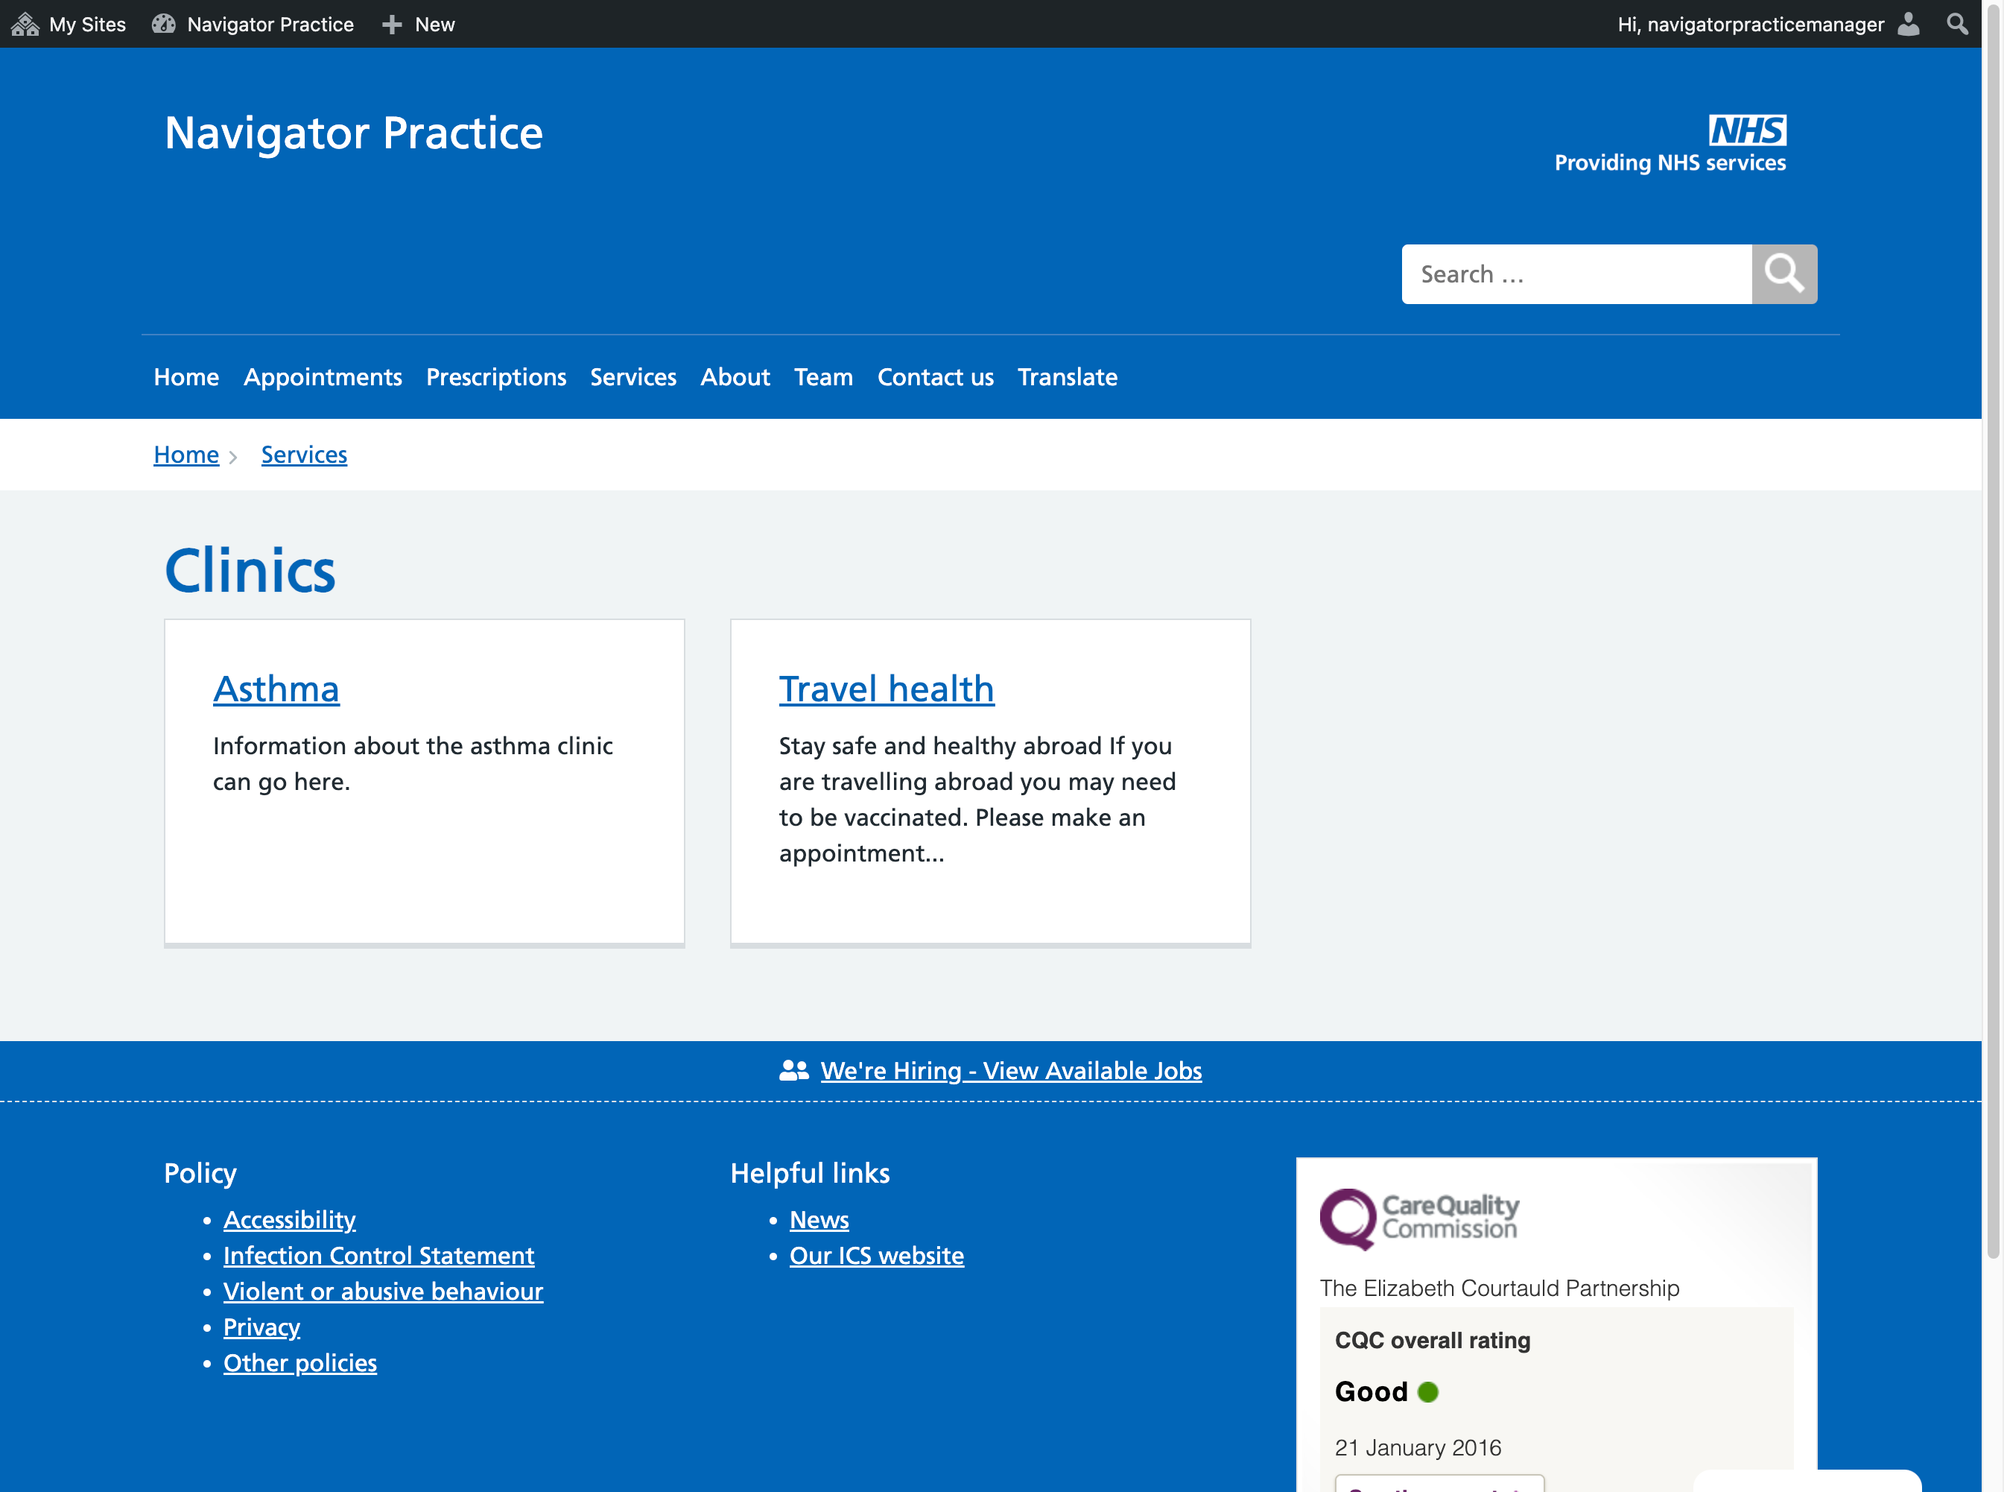The image size is (2004, 1492).
Task: Click The Elizabeth Courtauld Partnership text
Action: (1500, 1288)
